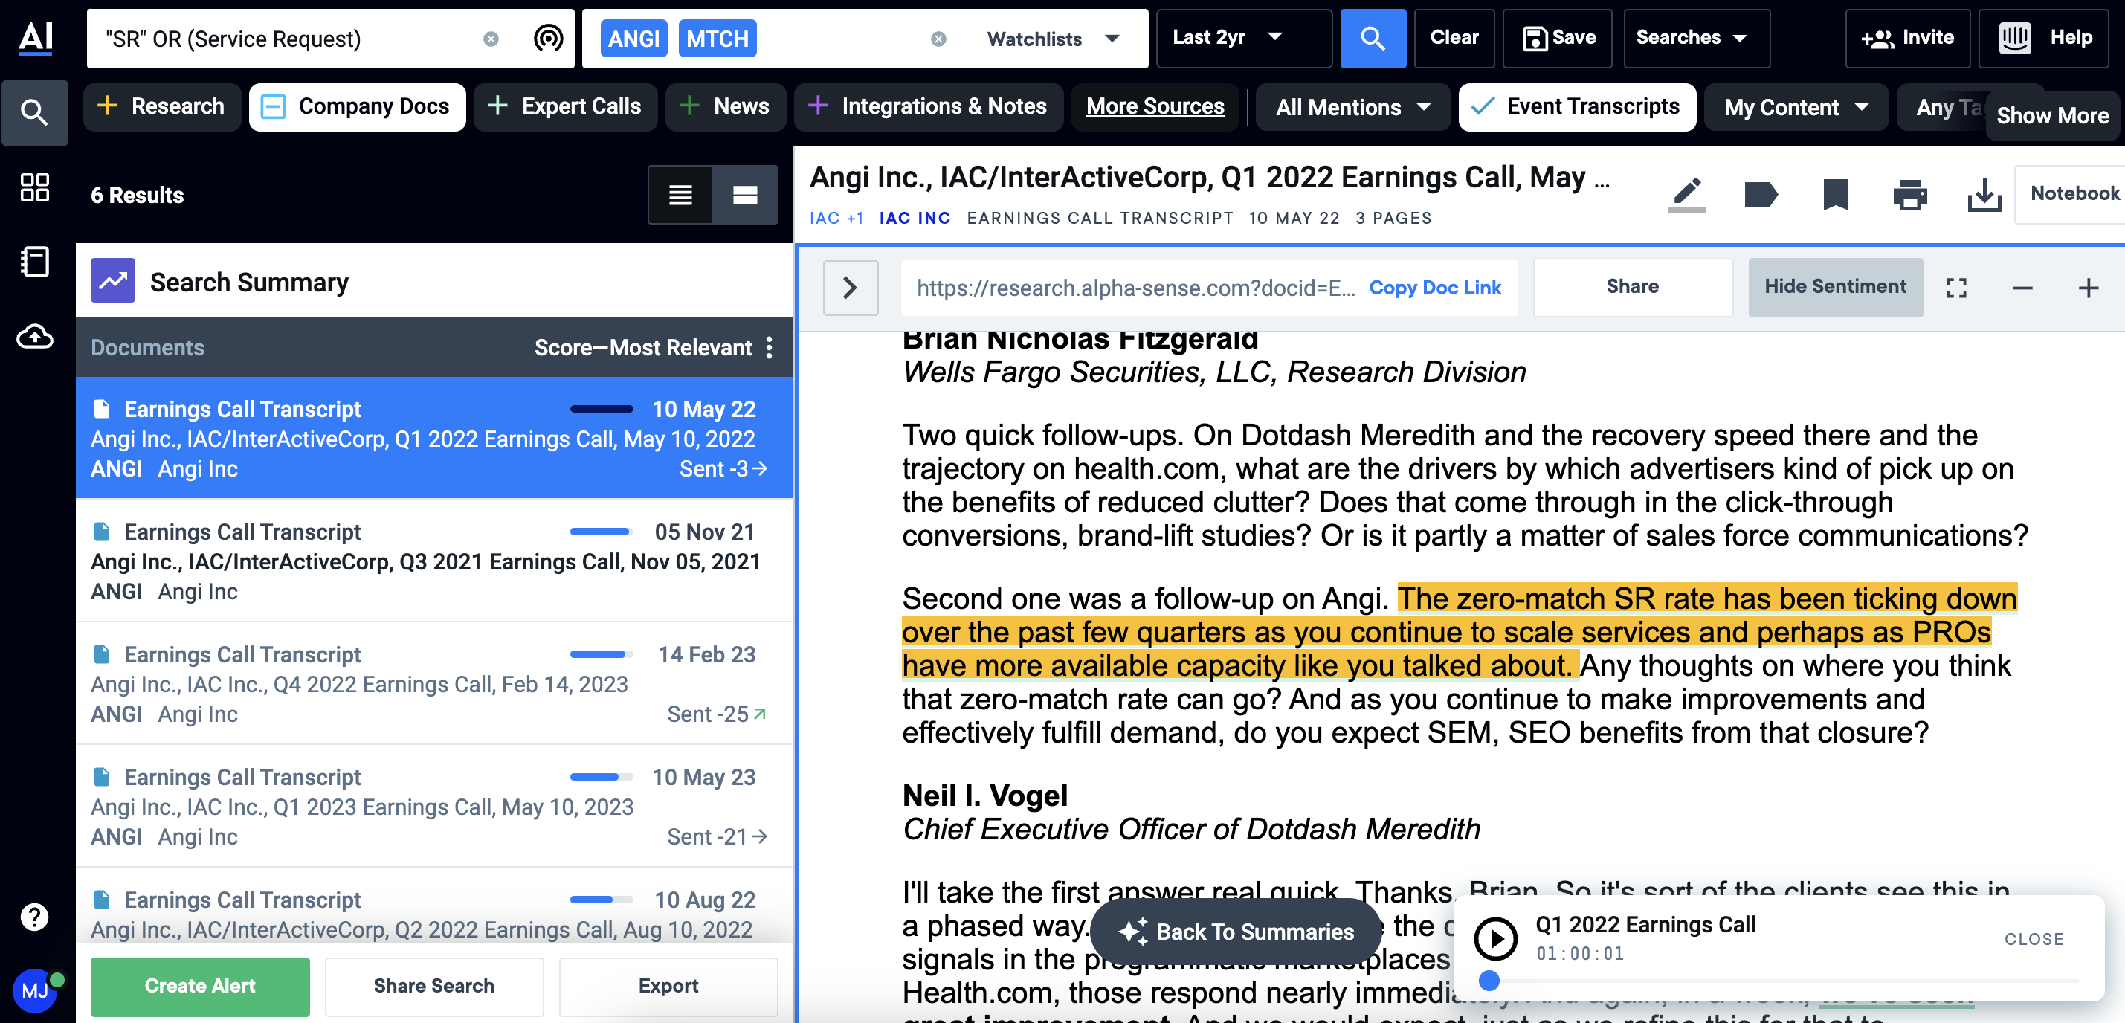The width and height of the screenshot is (2125, 1023).
Task: Download the document
Action: (1984, 196)
